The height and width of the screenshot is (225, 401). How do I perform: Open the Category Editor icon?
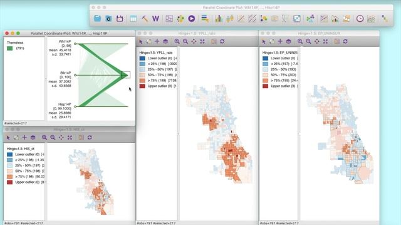pos(205,18)
